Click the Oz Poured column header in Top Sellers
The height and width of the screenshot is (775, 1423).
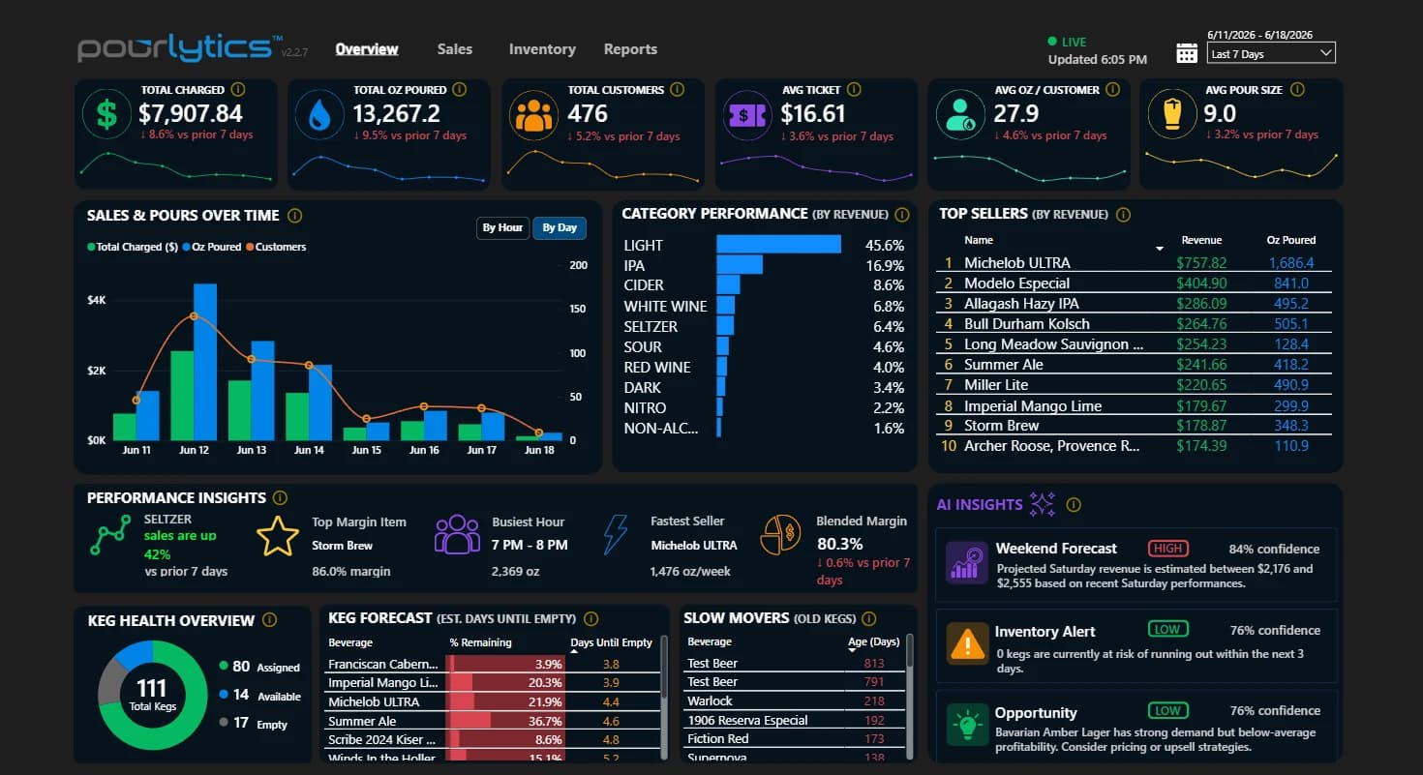[x=1291, y=240]
